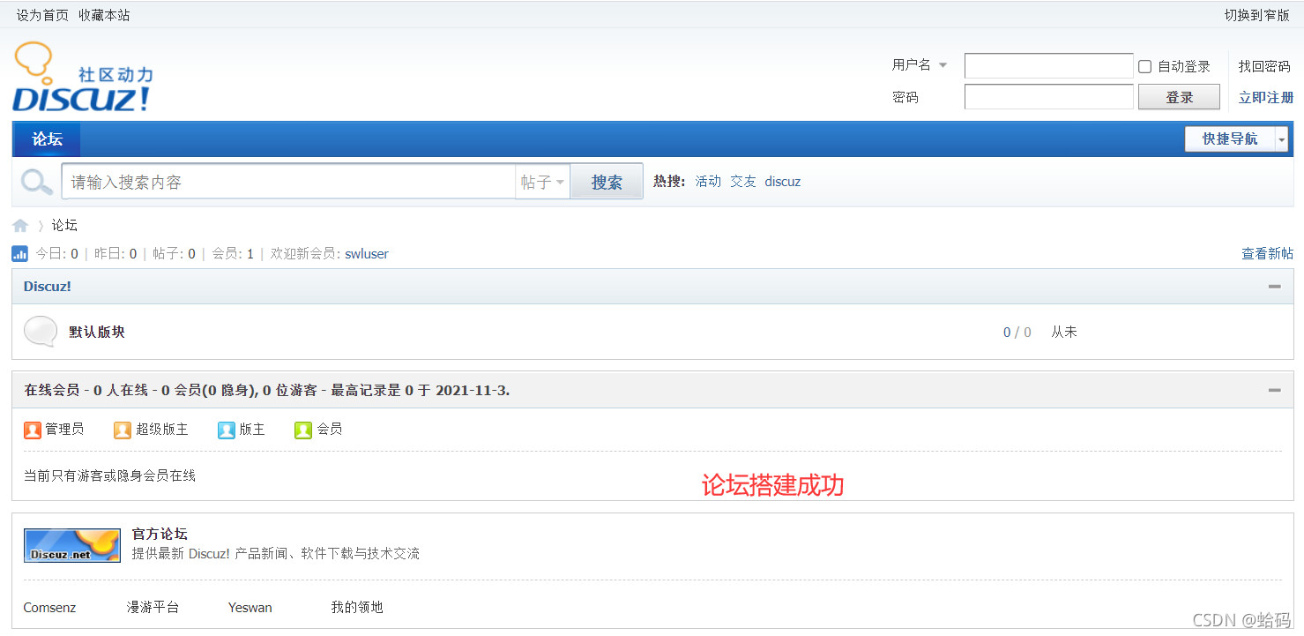The height and width of the screenshot is (636, 1304).
Task: Click hot search term discuz
Action: click(783, 181)
